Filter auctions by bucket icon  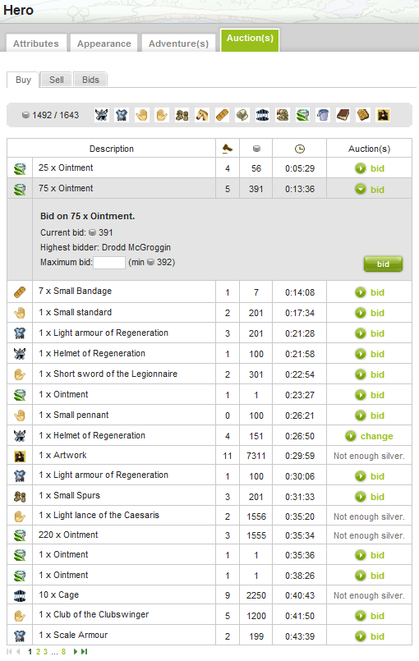pyautogui.click(x=323, y=115)
